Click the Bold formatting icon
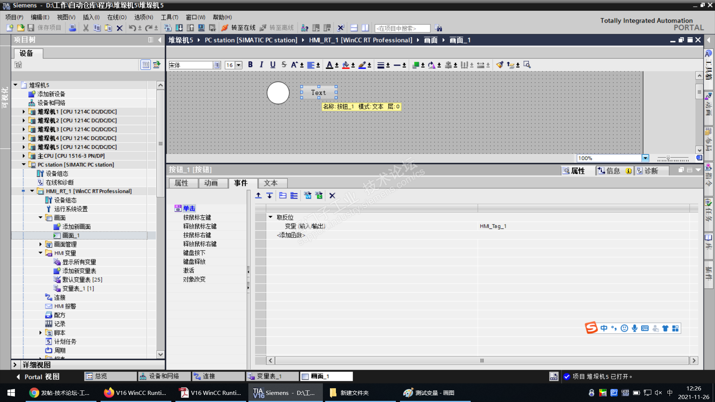Image resolution: width=715 pixels, height=402 pixels. tap(250, 65)
